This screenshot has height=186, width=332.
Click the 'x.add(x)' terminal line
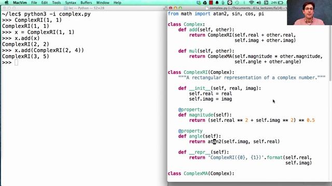tap(21, 38)
